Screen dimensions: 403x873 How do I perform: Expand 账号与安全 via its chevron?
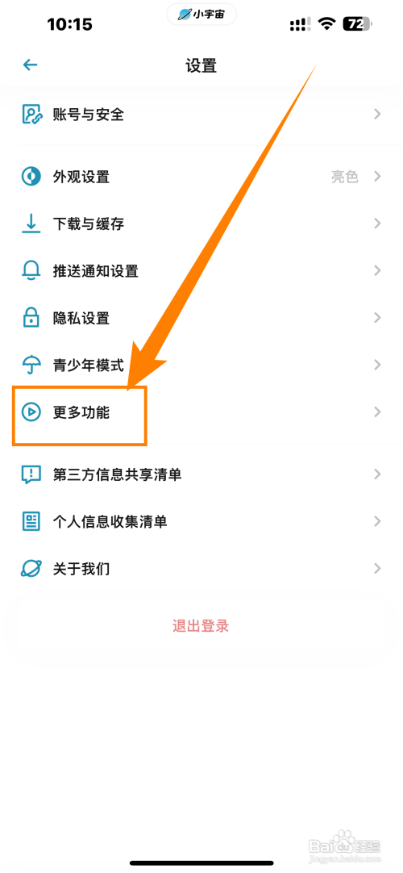(x=377, y=114)
